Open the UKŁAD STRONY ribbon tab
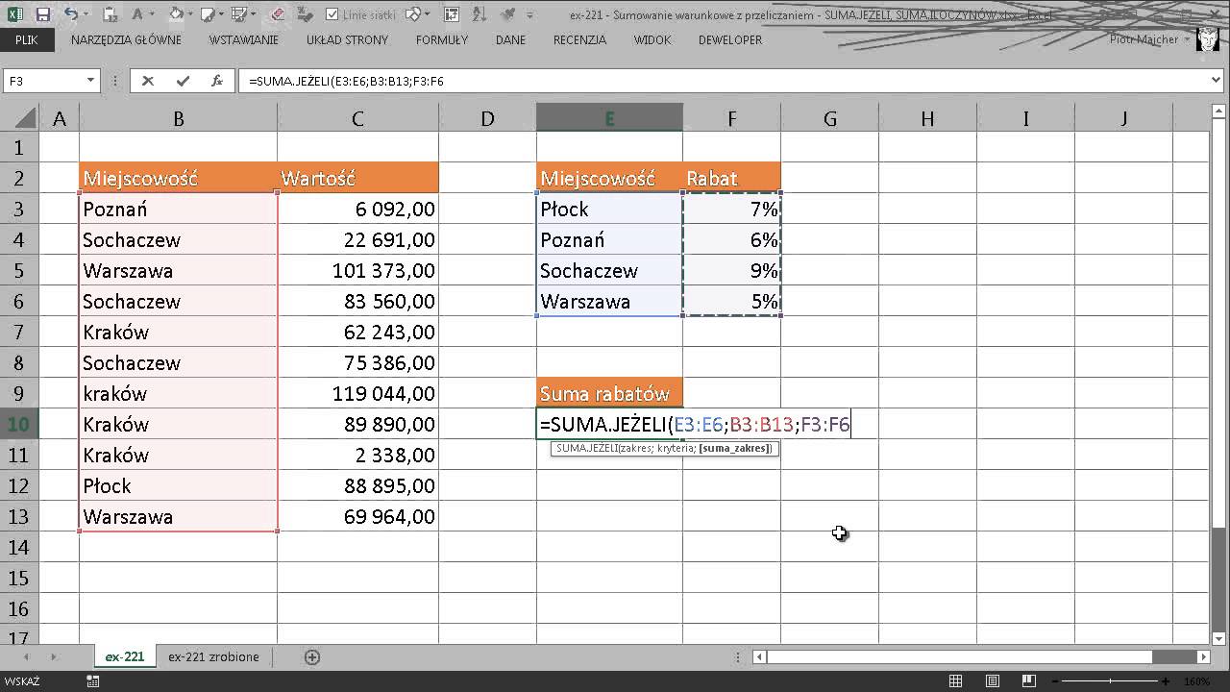The width and height of the screenshot is (1230, 692). click(x=347, y=39)
